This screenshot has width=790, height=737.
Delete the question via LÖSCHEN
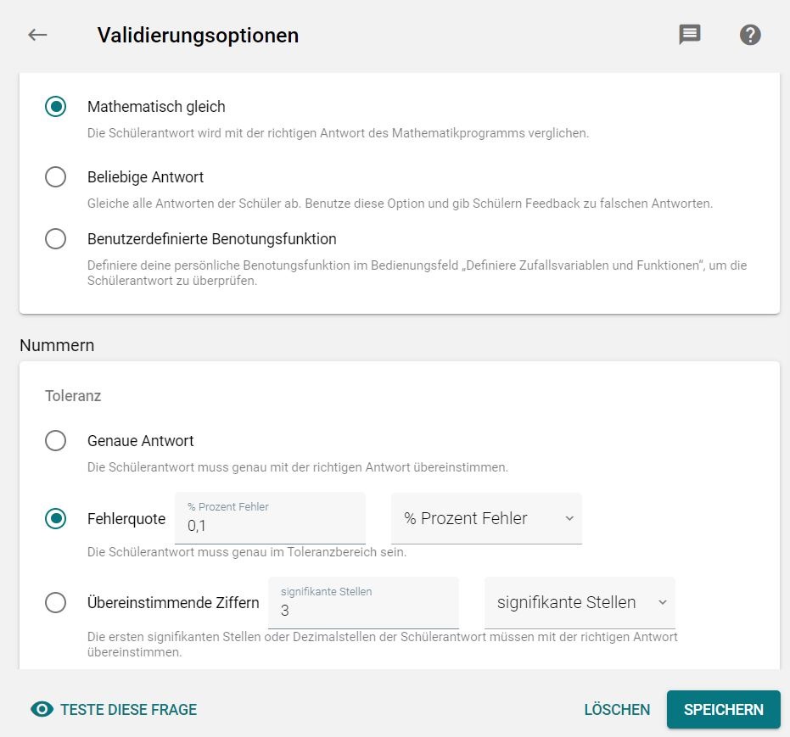617,709
